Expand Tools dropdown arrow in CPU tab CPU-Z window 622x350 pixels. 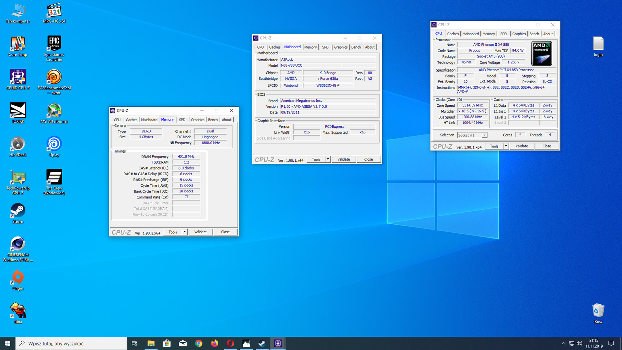click(506, 146)
